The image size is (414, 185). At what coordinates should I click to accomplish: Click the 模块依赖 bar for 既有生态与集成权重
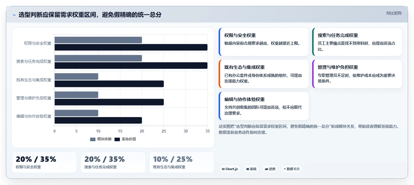76,77
